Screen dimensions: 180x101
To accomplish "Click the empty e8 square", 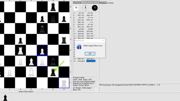I will pos(31,7).
